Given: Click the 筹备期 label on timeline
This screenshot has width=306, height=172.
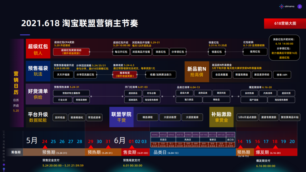Looking at the screenshot, I should pyautogui.click(x=16, y=152).
